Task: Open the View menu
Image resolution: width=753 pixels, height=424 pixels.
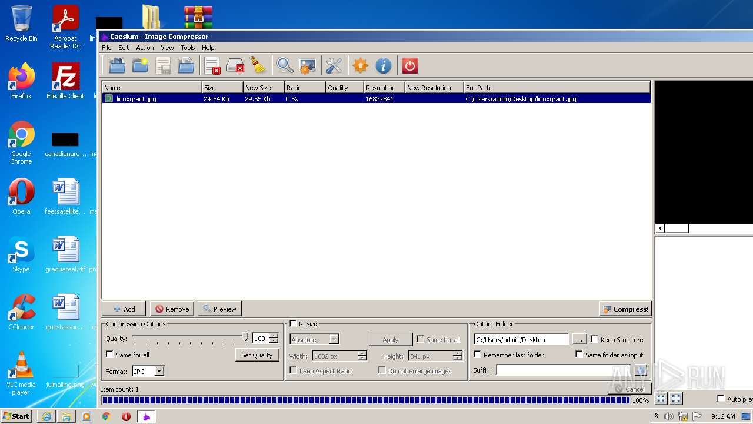Action: click(x=167, y=48)
